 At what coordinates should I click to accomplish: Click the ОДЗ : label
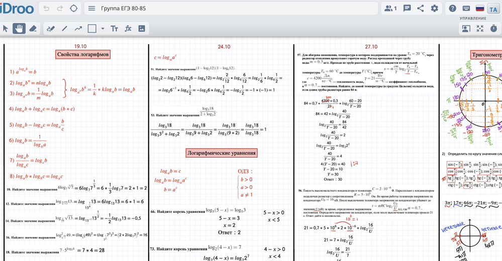tap(245, 171)
